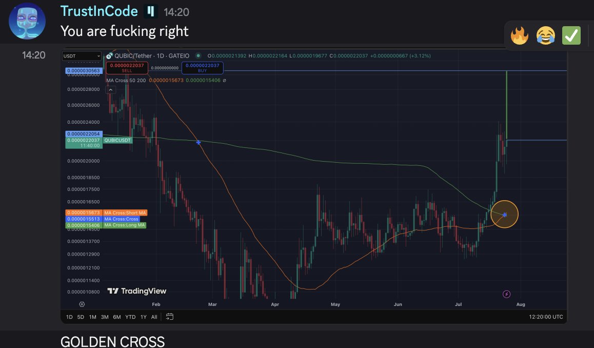
Task: Click the ø symbol after MA Cross values
Action: click(x=224, y=81)
